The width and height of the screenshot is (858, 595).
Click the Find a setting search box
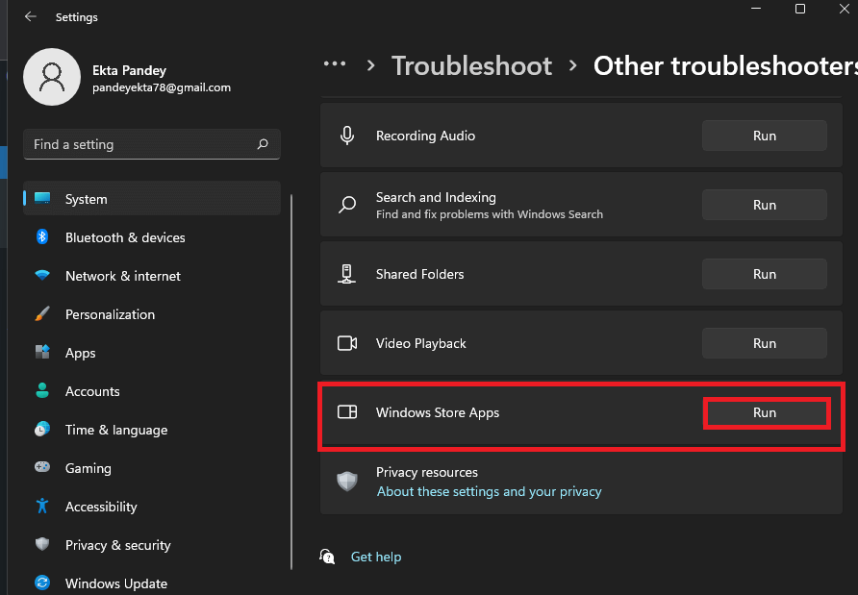[139, 144]
